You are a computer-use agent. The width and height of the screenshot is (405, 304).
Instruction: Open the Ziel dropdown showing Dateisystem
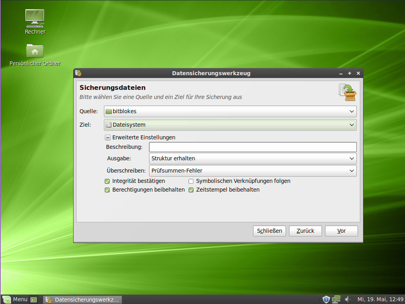coord(230,125)
